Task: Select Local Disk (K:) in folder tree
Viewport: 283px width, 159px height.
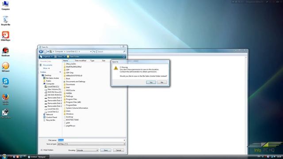Action: 51,109
